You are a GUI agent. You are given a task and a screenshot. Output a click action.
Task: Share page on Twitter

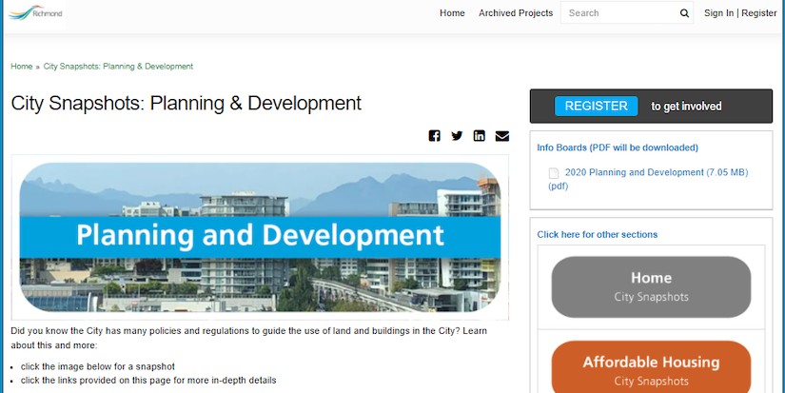[x=457, y=136]
